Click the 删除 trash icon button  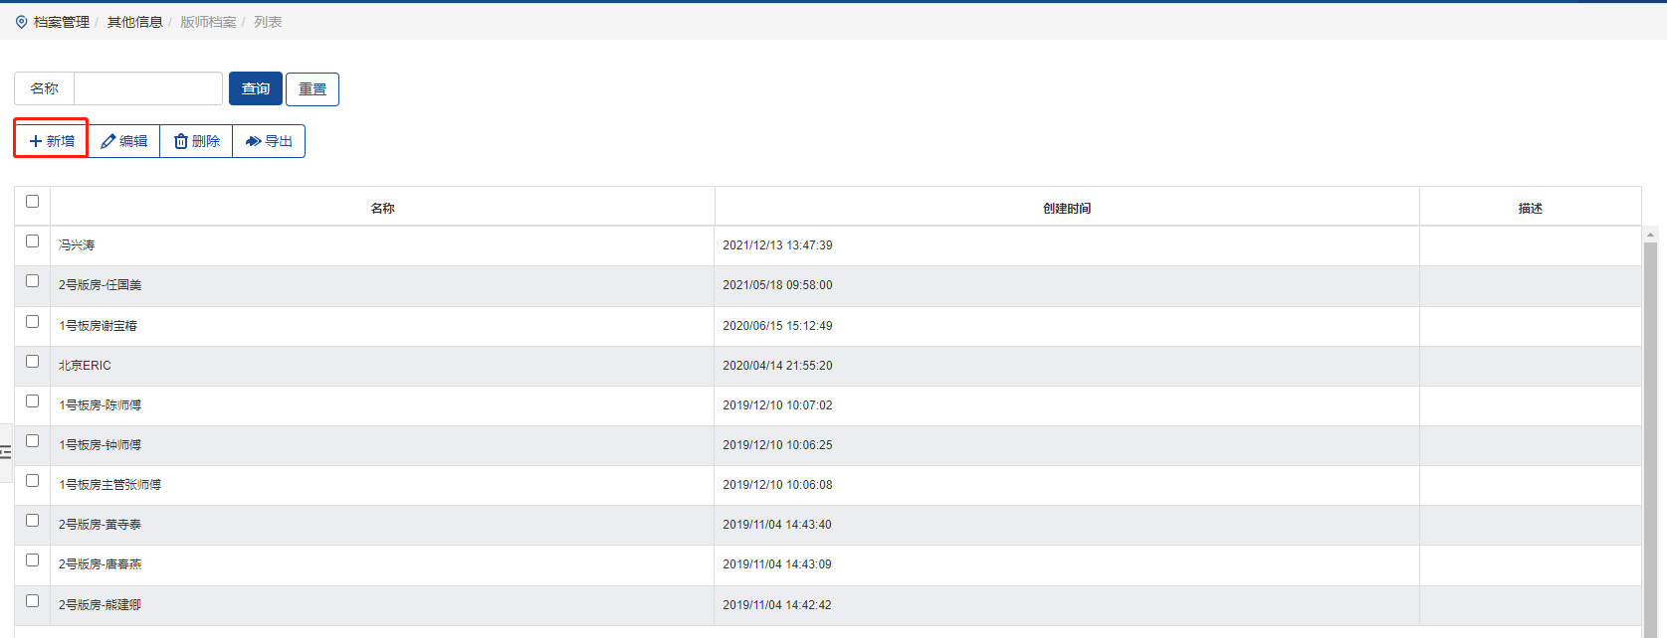click(x=196, y=141)
